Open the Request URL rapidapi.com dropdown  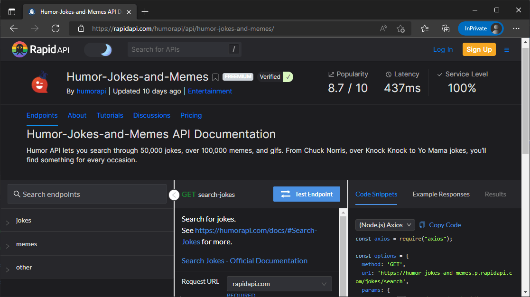tap(279, 284)
